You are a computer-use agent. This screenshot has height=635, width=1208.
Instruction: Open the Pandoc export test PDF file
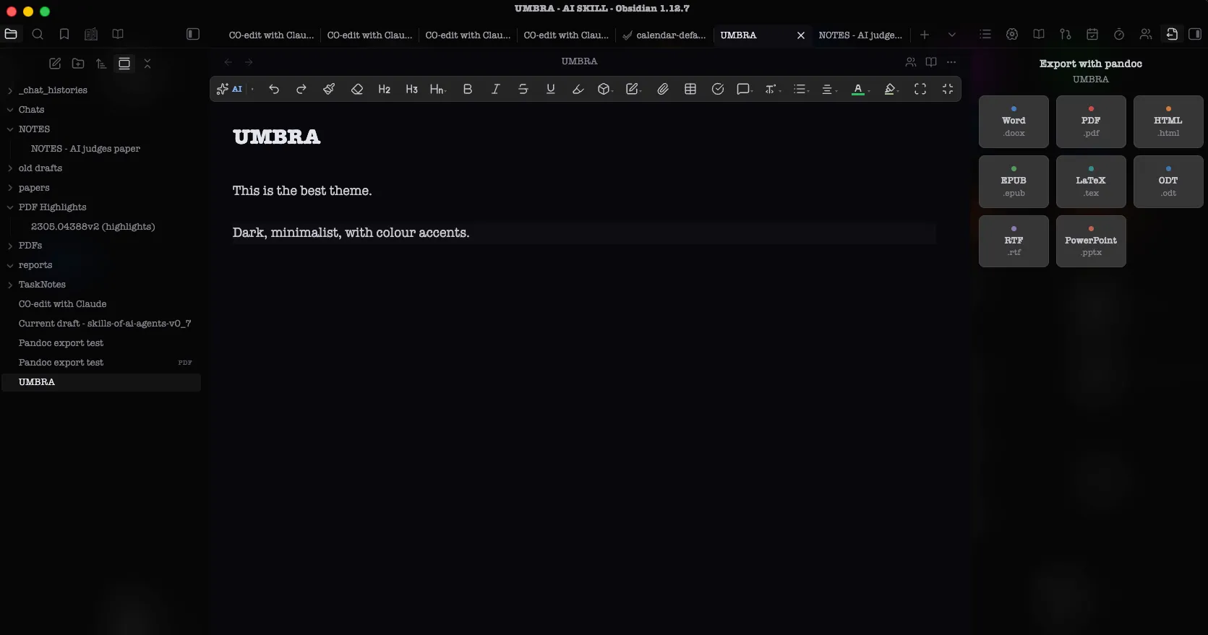[x=101, y=363]
